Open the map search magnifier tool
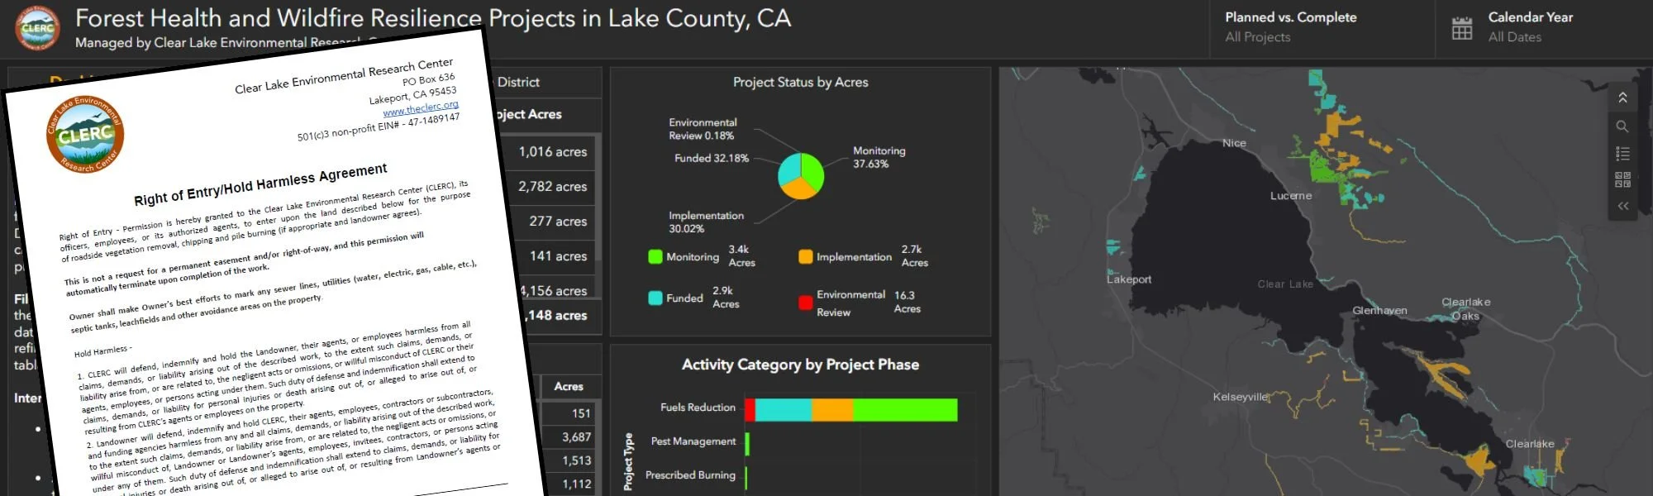Viewport: 1653px width, 496px height. (1622, 126)
